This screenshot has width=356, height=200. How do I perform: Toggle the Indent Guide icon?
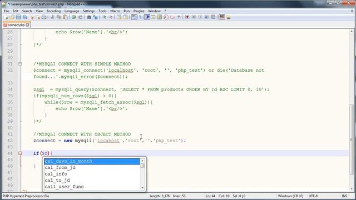tap(147, 17)
